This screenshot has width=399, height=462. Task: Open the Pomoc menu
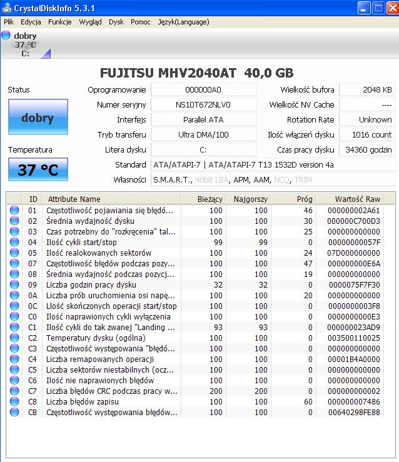[141, 22]
